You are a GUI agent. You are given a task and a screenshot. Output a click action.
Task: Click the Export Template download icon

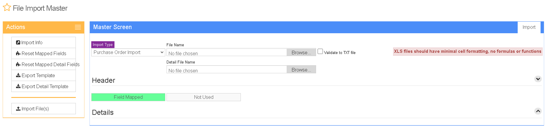(x=18, y=75)
